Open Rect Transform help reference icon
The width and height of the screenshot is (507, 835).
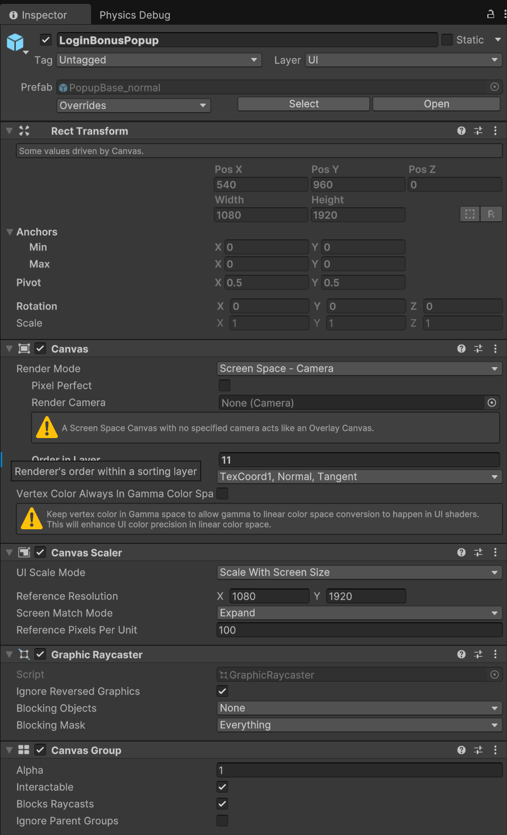pos(461,131)
